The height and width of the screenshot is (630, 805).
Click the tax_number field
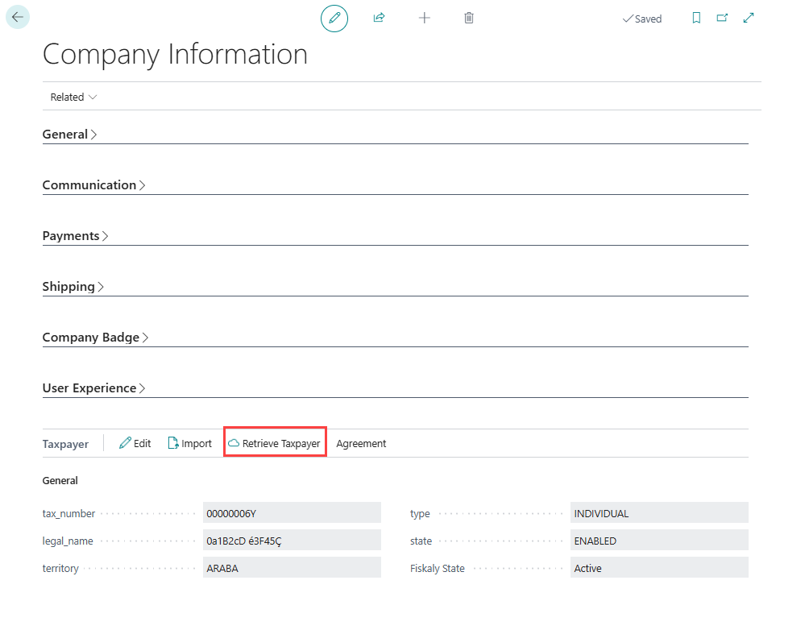291,513
